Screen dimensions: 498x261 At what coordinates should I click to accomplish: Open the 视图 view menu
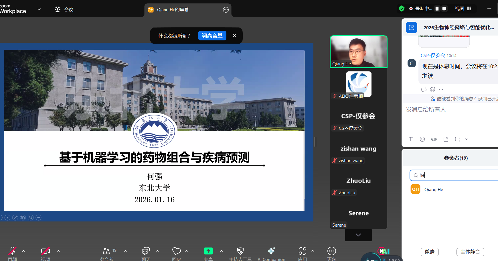(x=463, y=9)
